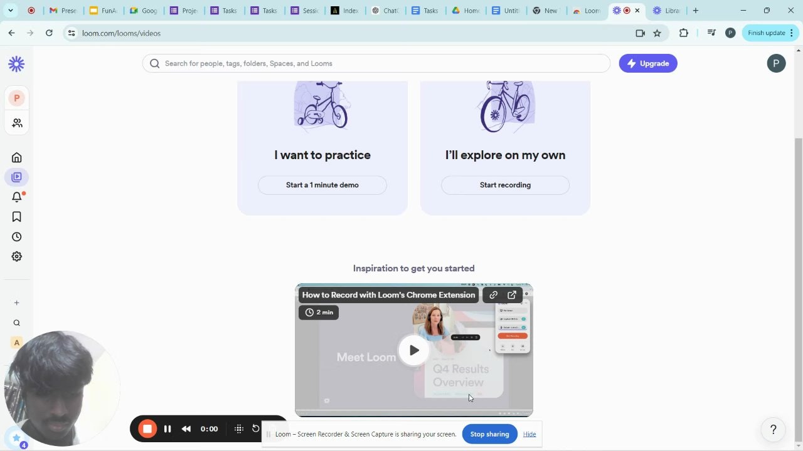
Task: Open 'How to Record with Loom's Chrome Extension' title
Action: pyautogui.click(x=389, y=295)
